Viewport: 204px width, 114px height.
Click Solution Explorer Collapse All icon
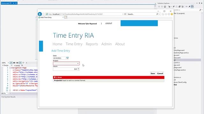[179, 7]
